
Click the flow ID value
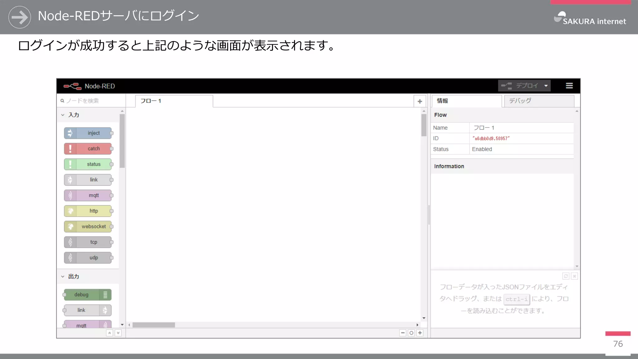[491, 138]
